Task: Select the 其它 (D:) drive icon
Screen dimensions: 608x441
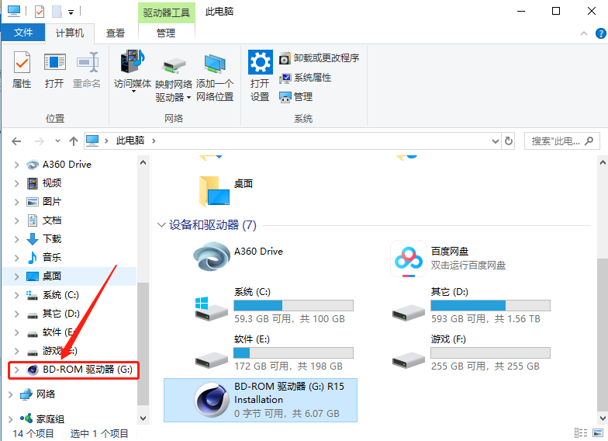Action: [x=409, y=312]
